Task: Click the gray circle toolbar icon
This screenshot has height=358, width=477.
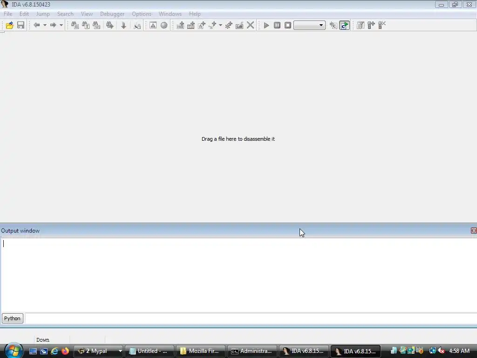Action: [x=164, y=25]
